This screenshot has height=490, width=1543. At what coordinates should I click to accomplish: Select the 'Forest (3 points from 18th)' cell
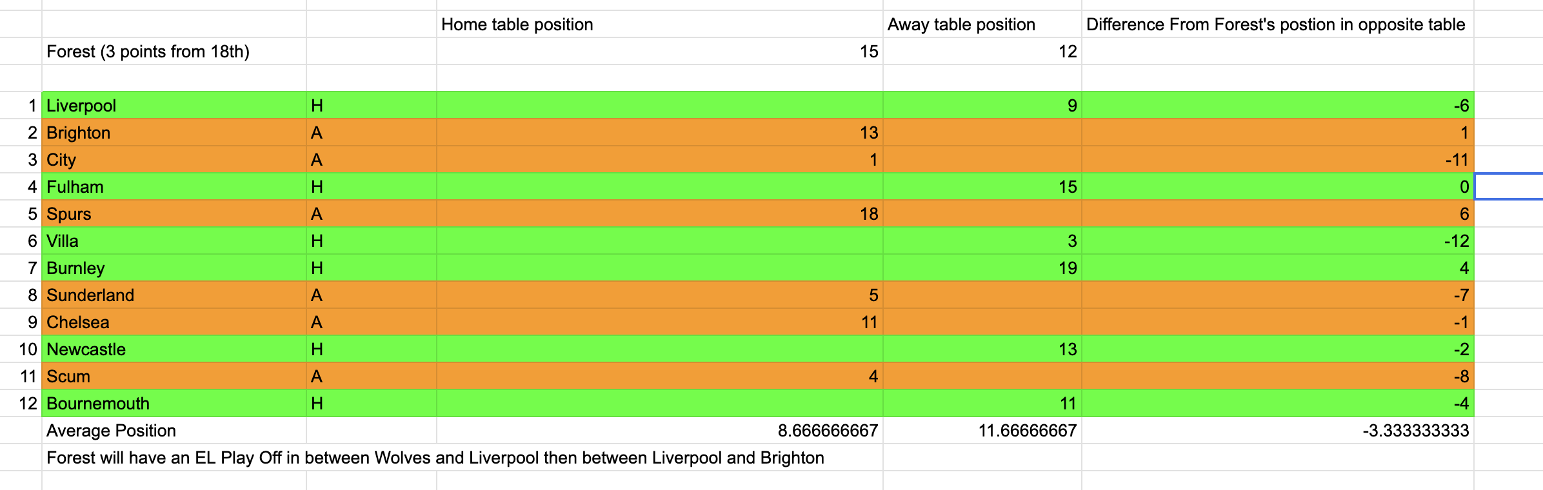(x=173, y=52)
